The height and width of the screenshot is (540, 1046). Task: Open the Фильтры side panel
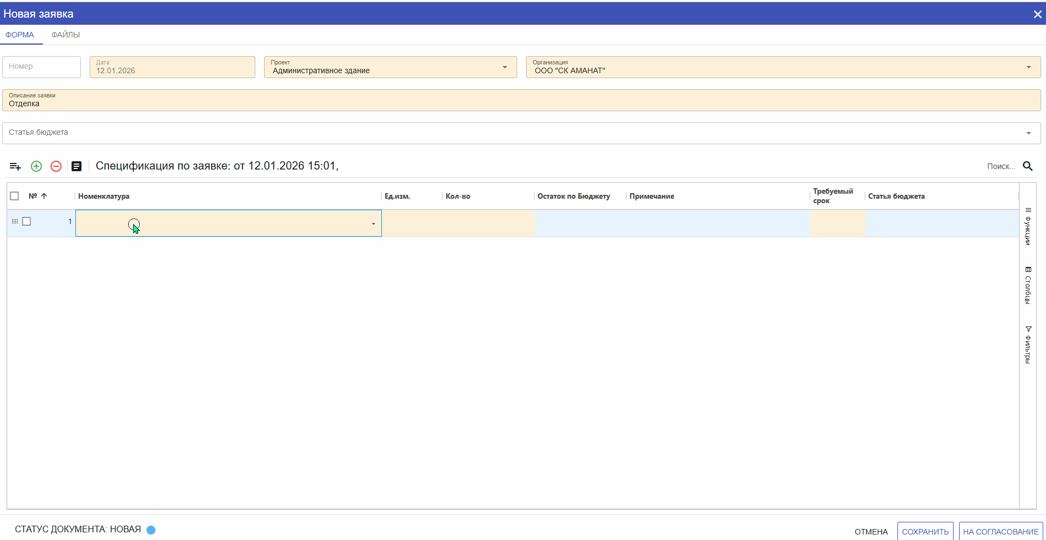click(1028, 345)
